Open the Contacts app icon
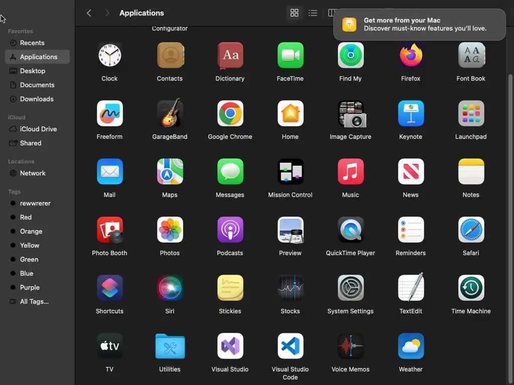Viewport: 514px width, 385px height. [x=170, y=55]
